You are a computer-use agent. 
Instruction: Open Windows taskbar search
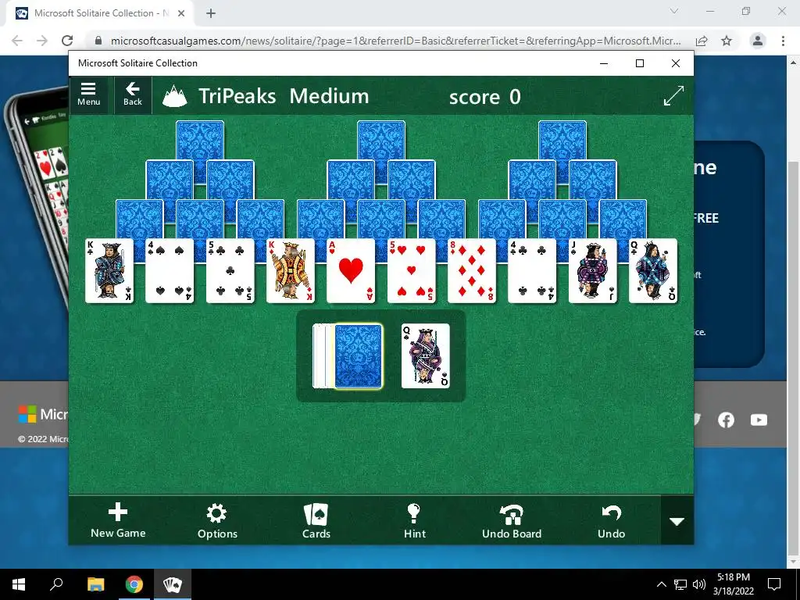(56, 584)
